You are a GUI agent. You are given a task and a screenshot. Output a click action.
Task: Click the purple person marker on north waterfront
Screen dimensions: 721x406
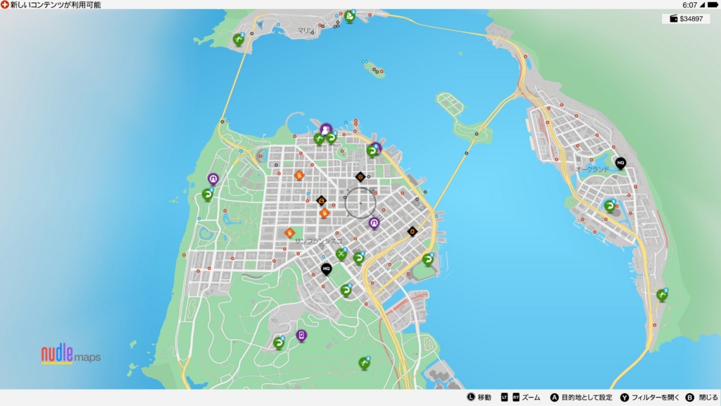[x=325, y=130]
